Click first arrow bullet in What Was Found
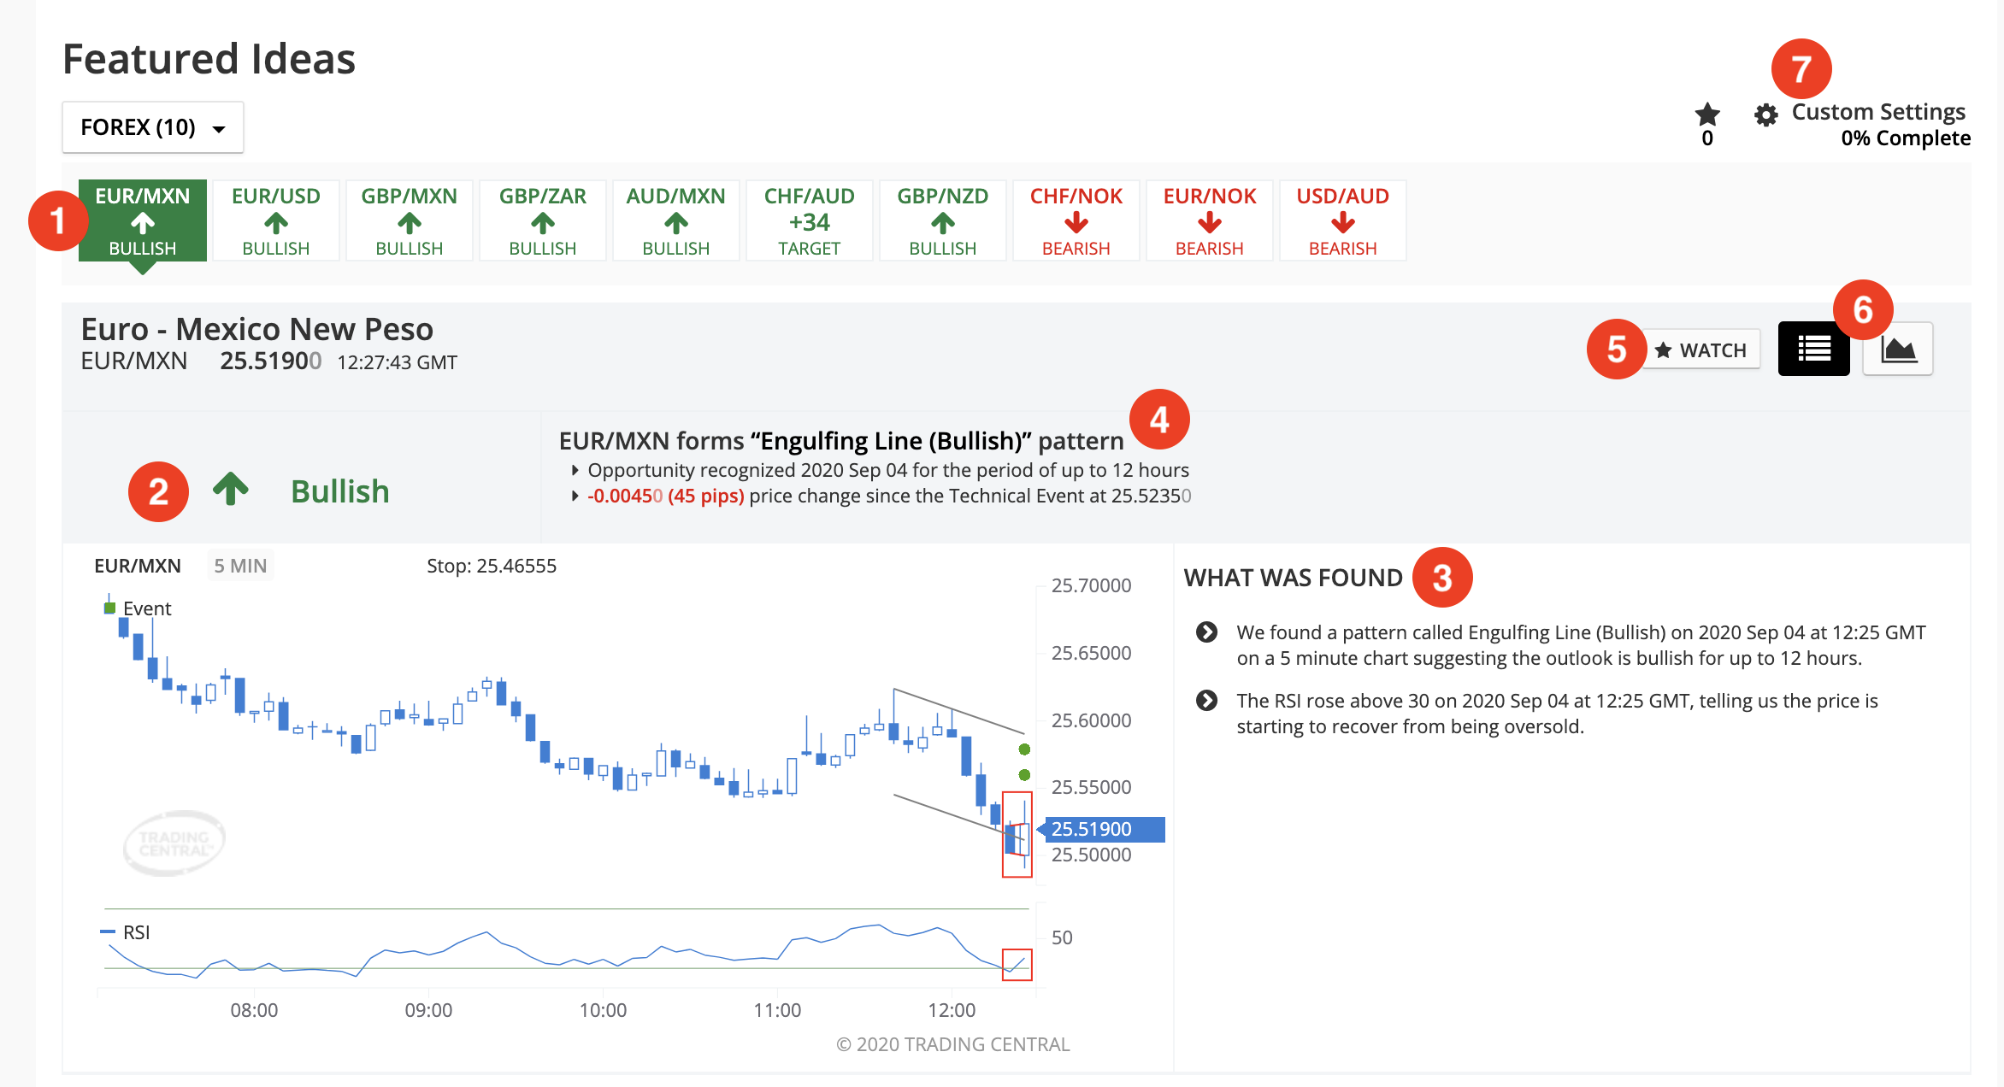 (x=1206, y=632)
